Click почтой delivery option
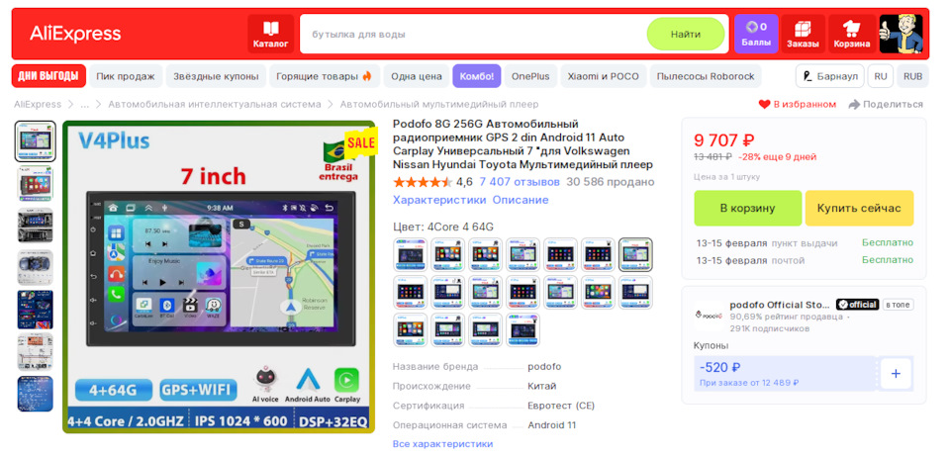This screenshot has width=950, height=457. pos(788,261)
